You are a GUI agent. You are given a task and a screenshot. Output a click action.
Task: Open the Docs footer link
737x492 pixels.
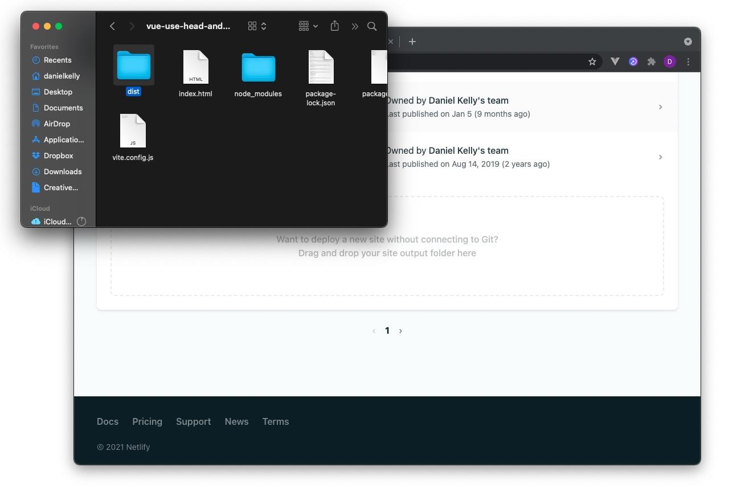(108, 421)
